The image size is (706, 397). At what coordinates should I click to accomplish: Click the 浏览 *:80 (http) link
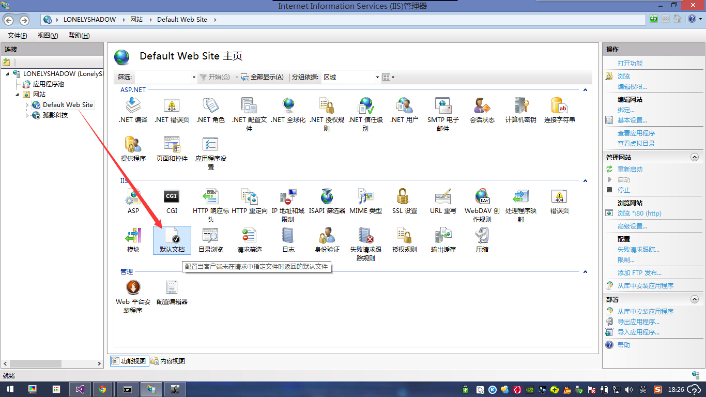pyautogui.click(x=639, y=213)
